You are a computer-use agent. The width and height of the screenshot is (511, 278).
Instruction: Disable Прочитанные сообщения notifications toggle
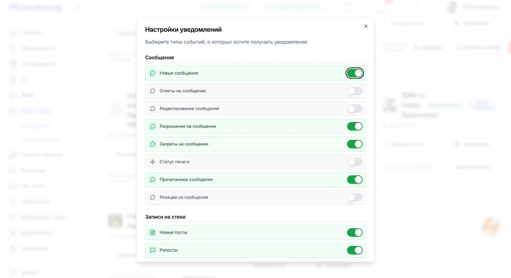pos(355,180)
